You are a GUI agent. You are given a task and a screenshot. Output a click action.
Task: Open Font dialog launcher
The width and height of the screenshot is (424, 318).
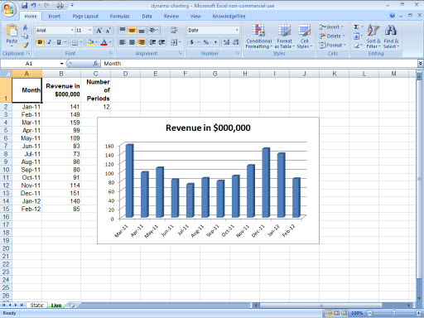click(x=111, y=53)
